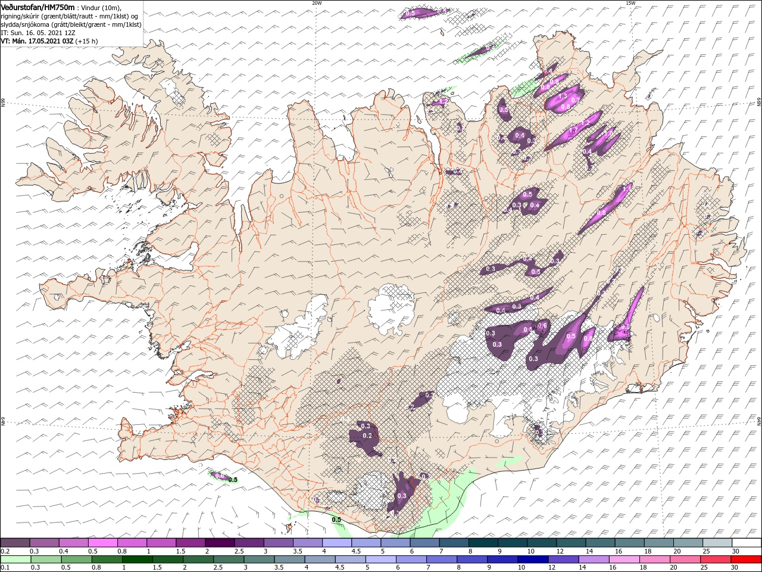Pick the 3 violet swatch on the snow scale
This screenshot has width=762, height=572.
tap(279, 542)
